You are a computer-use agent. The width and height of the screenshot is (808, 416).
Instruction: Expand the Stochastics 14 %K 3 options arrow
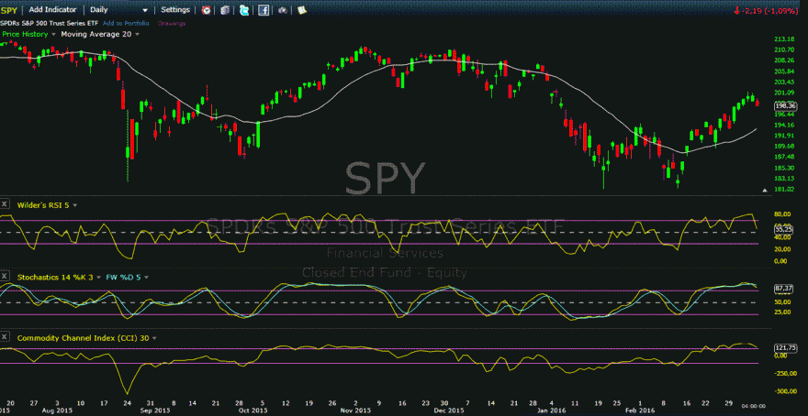(98, 277)
